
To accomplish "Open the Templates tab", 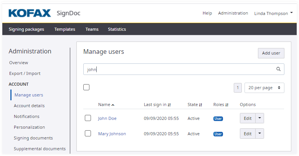I will tap(64, 29).
